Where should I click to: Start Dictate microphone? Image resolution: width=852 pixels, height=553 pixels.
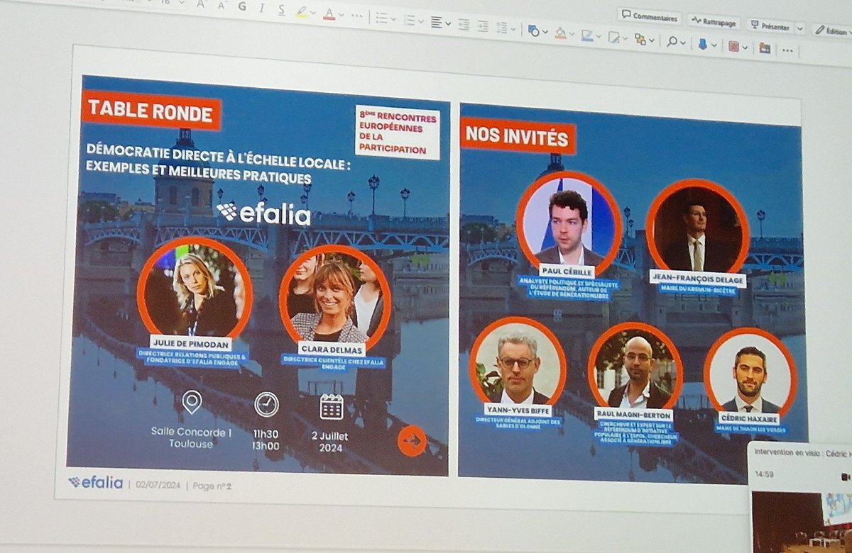pos(701,44)
